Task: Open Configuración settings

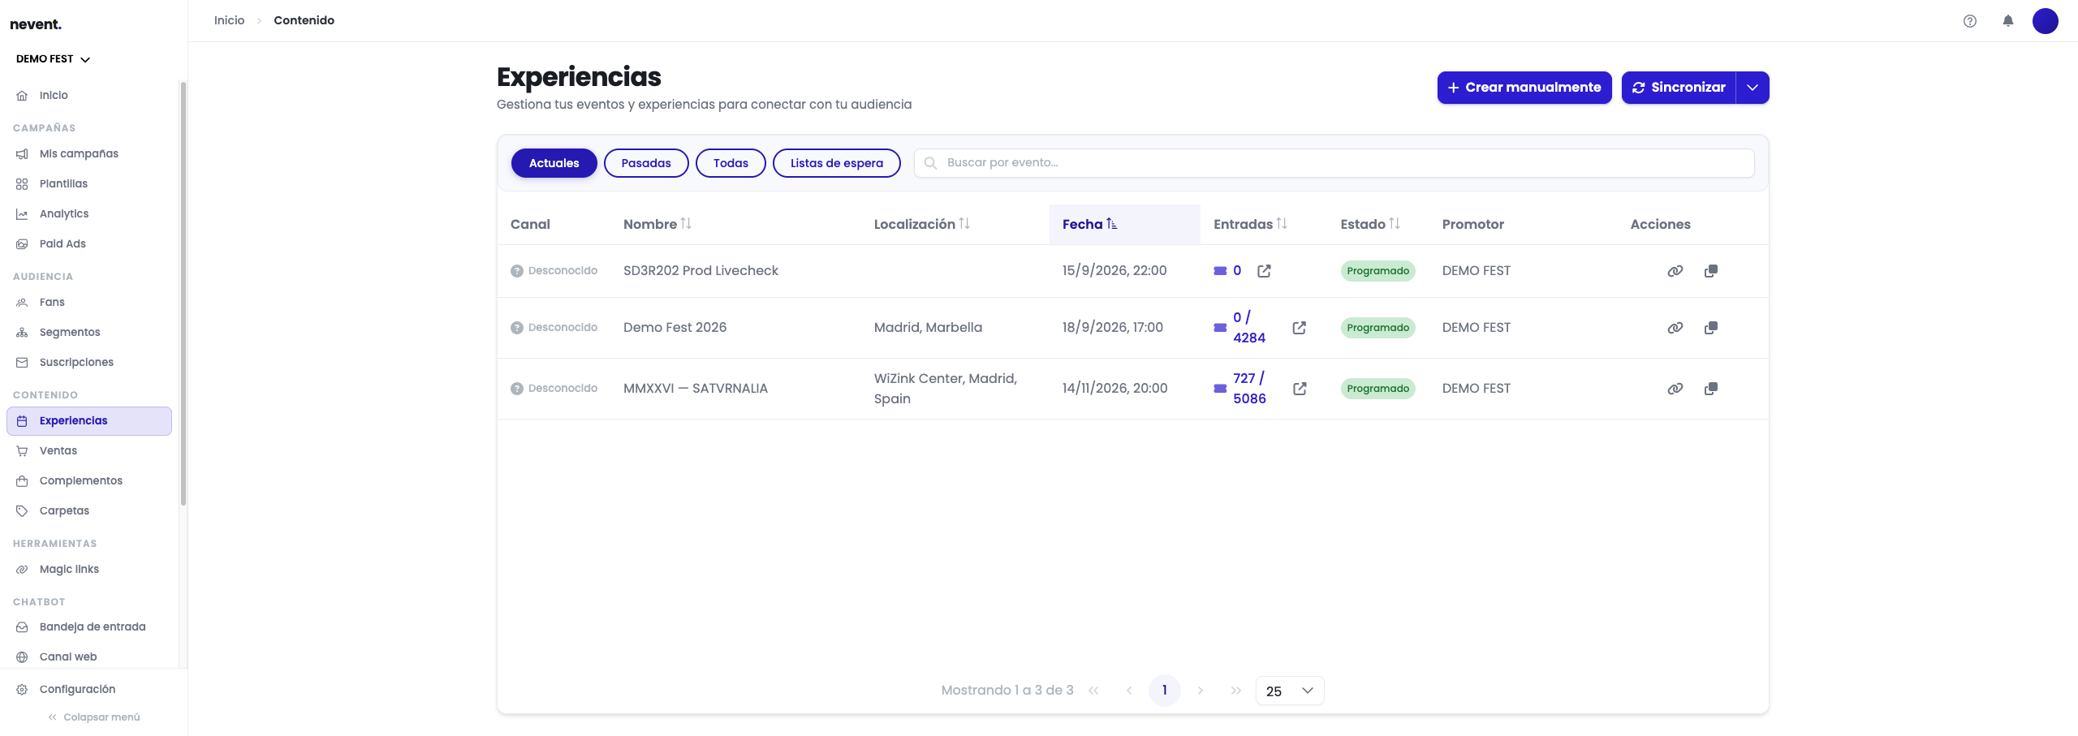Action: pyautogui.click(x=89, y=689)
